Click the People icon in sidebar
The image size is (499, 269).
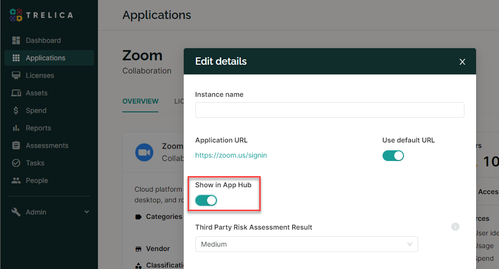[16, 180]
